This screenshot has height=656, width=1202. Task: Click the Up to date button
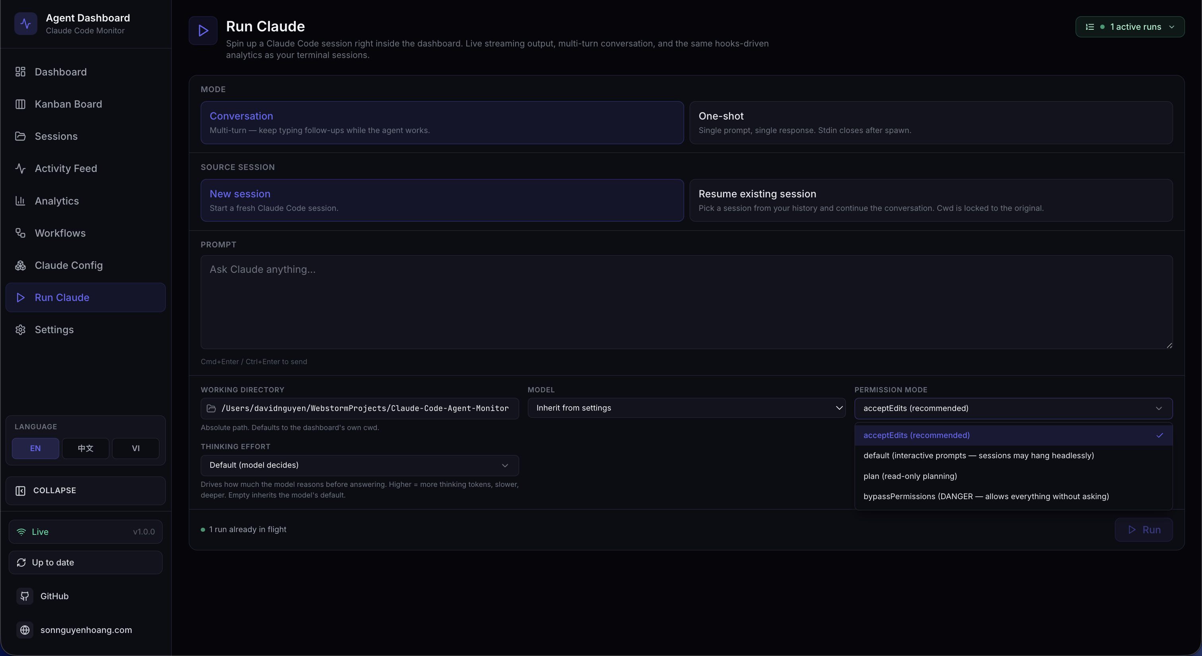85,563
